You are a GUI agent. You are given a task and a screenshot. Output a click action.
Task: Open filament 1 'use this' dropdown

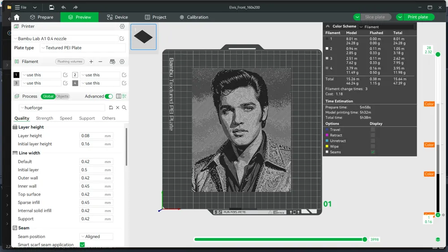pos(41,75)
